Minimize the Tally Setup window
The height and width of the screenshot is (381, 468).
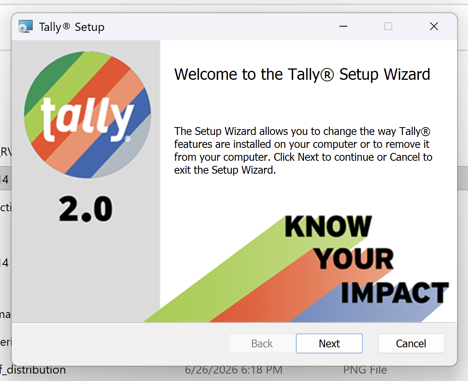click(343, 26)
